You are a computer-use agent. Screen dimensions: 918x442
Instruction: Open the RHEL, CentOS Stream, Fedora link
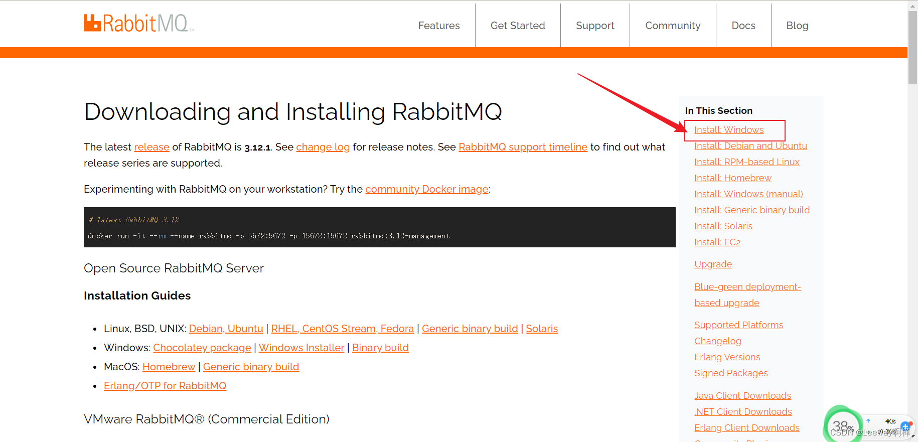click(343, 329)
